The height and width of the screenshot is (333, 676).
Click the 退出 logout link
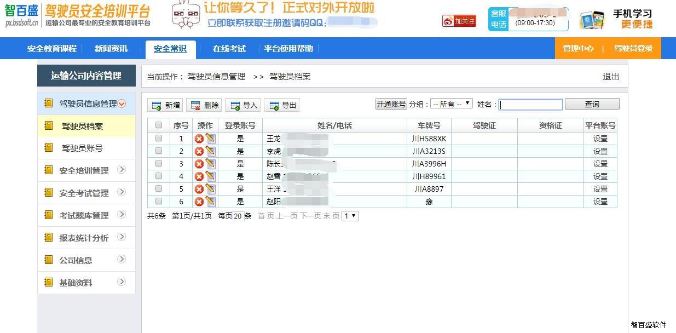click(x=610, y=77)
